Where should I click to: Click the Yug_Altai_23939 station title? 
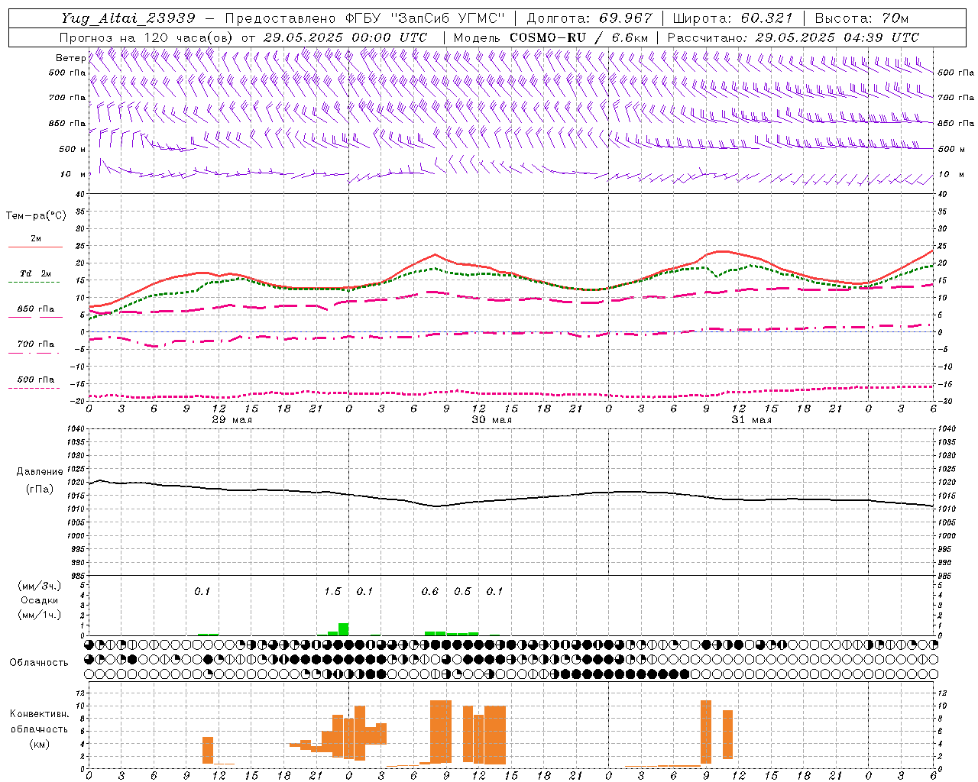coord(128,18)
